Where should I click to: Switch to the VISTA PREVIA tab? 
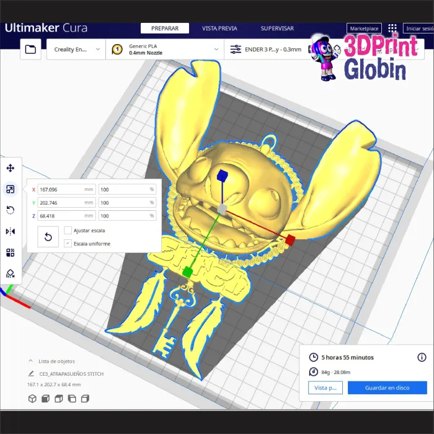click(x=219, y=29)
